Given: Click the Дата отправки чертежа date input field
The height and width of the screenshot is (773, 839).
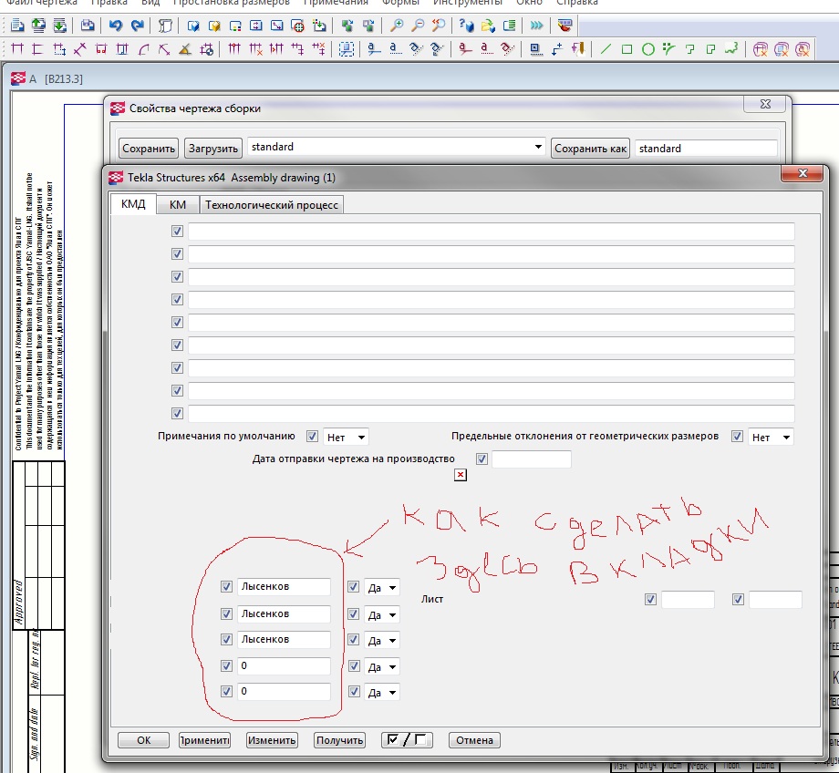Looking at the screenshot, I should [x=531, y=459].
